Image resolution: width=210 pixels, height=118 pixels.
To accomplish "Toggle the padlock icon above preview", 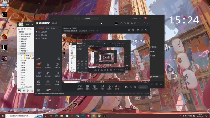I will pyautogui.click(x=133, y=30).
